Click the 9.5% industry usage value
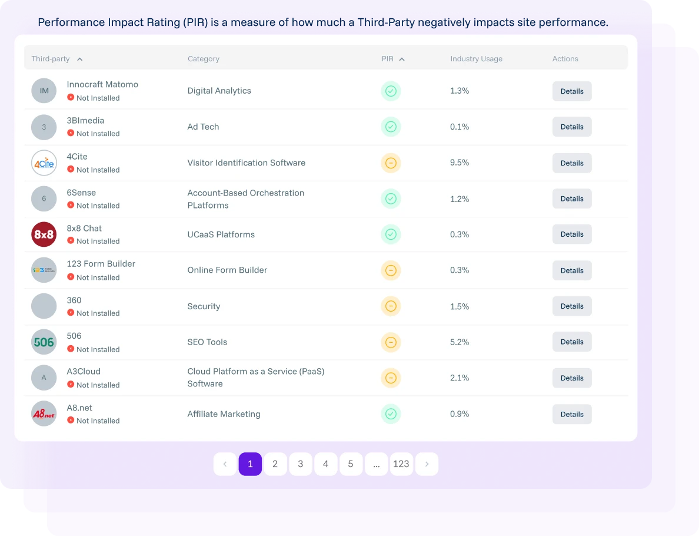699x536 pixels. click(459, 163)
